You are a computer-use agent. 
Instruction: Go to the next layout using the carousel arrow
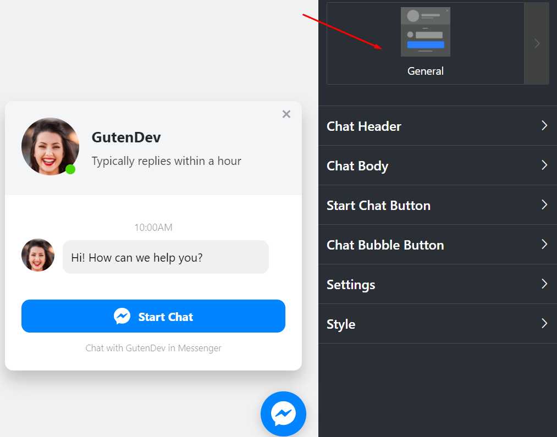(537, 43)
